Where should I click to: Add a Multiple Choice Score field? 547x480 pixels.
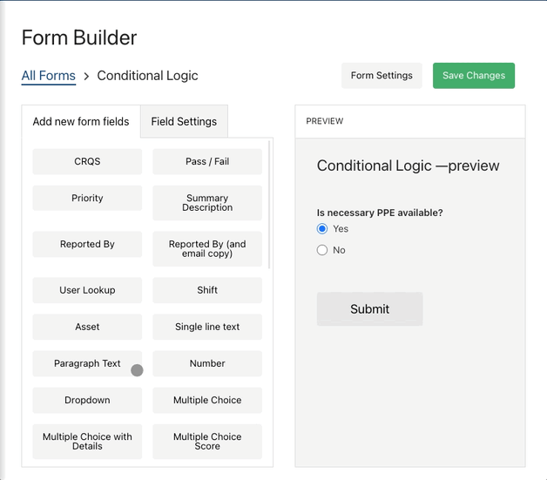tap(207, 442)
